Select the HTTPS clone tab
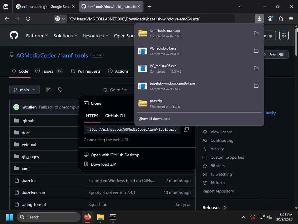The image size is (298, 224). pos(92,116)
